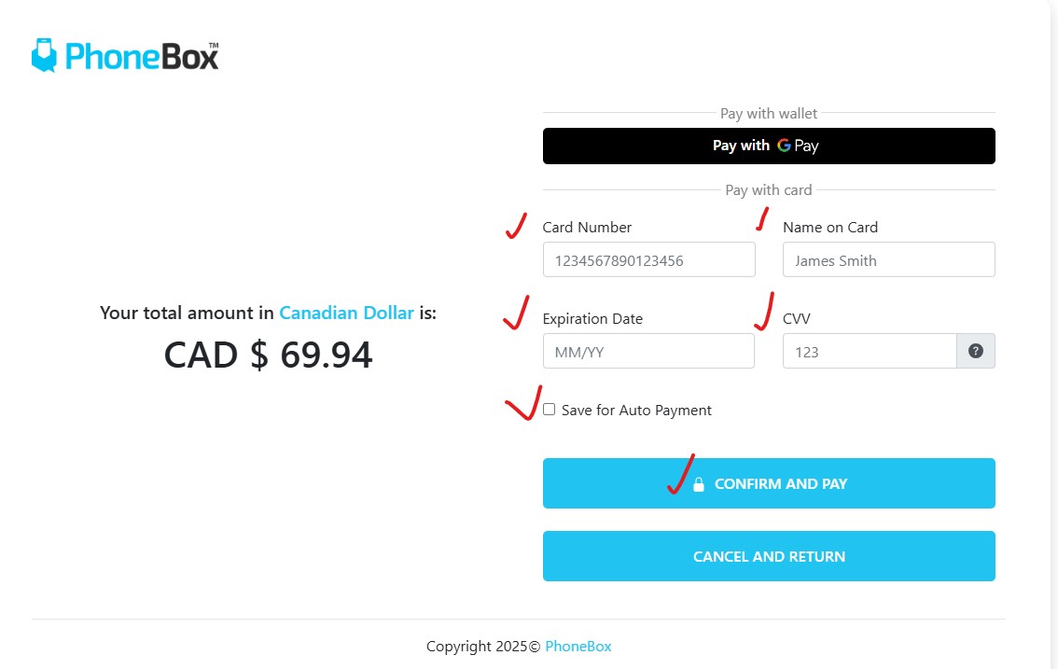
Task: Enable the Save for Auto Payment checkbox
Action: click(x=550, y=410)
